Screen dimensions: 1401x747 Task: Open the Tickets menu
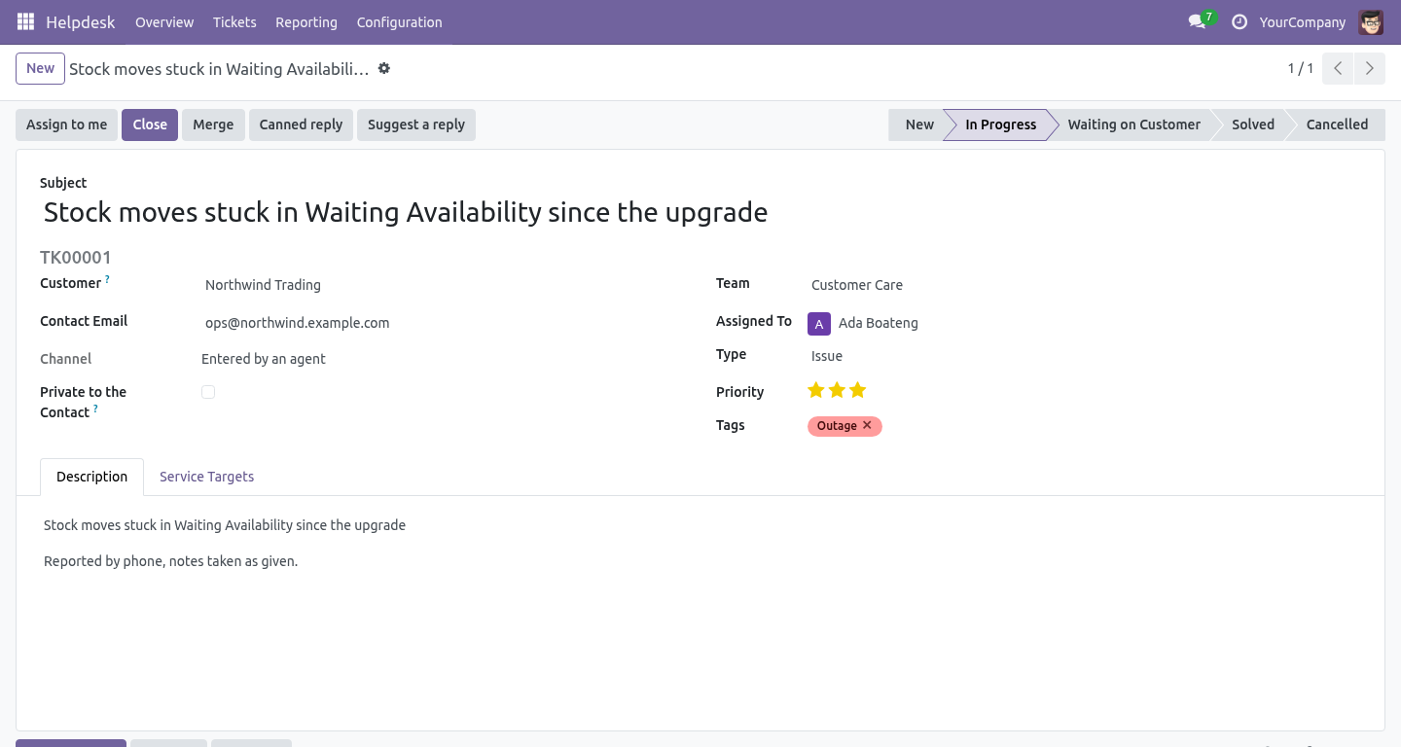tap(234, 21)
